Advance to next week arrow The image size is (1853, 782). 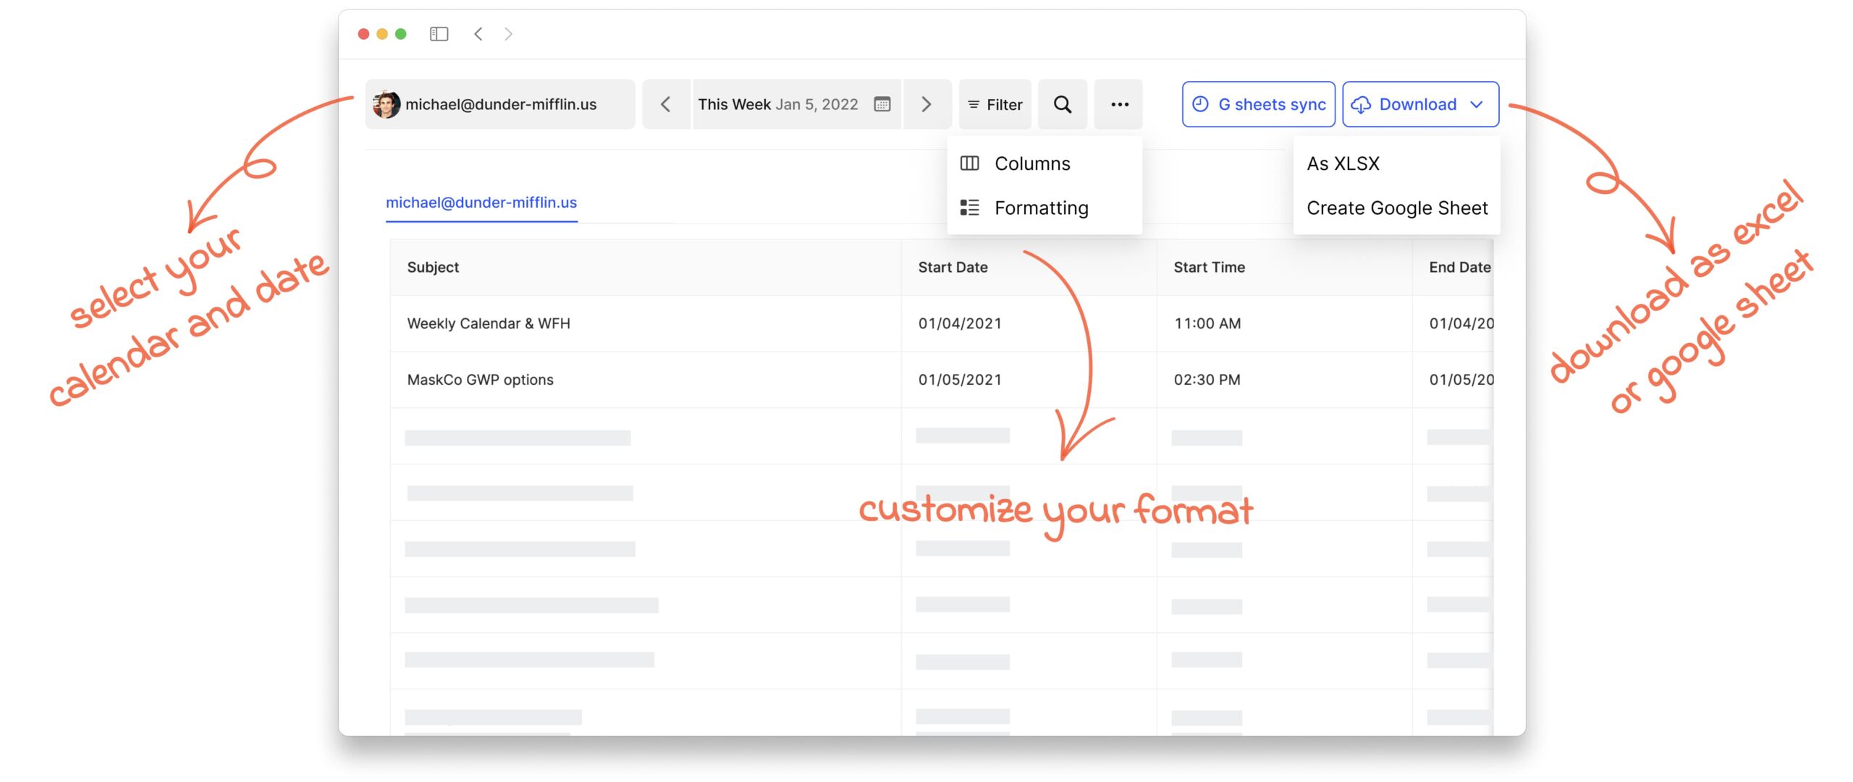(x=926, y=104)
